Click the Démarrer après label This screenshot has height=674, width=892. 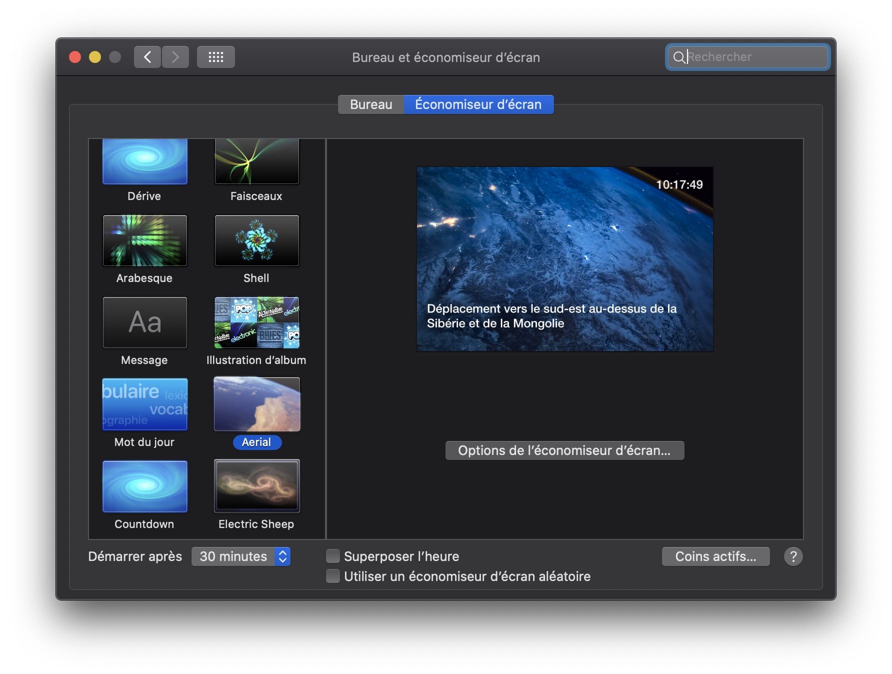[135, 556]
